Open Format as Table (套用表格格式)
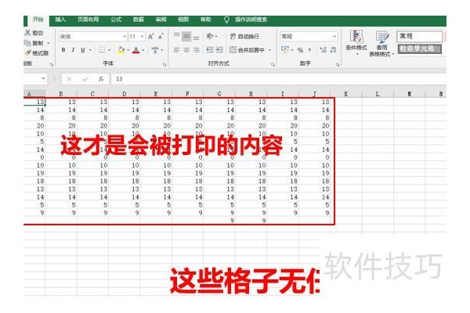The height and width of the screenshot is (313, 470). coord(381,44)
